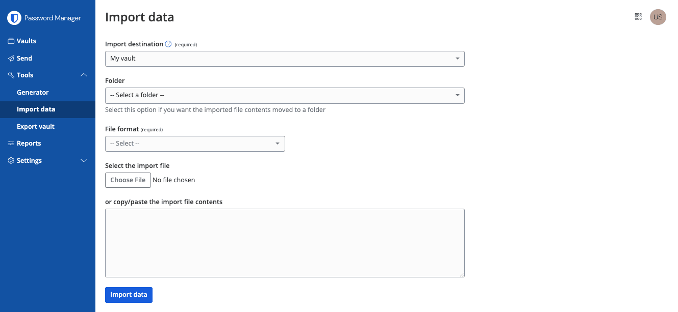The image size is (678, 312).
Task: Open the product switcher grid icon
Action: (x=638, y=16)
